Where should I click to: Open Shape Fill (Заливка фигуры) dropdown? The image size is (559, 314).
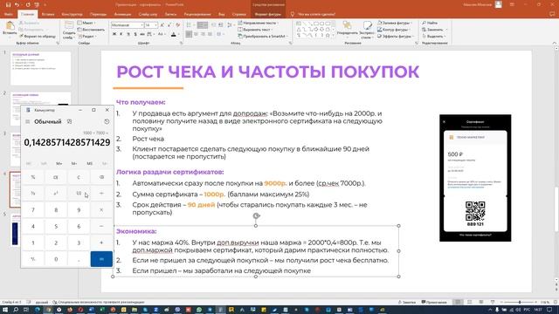395,23
